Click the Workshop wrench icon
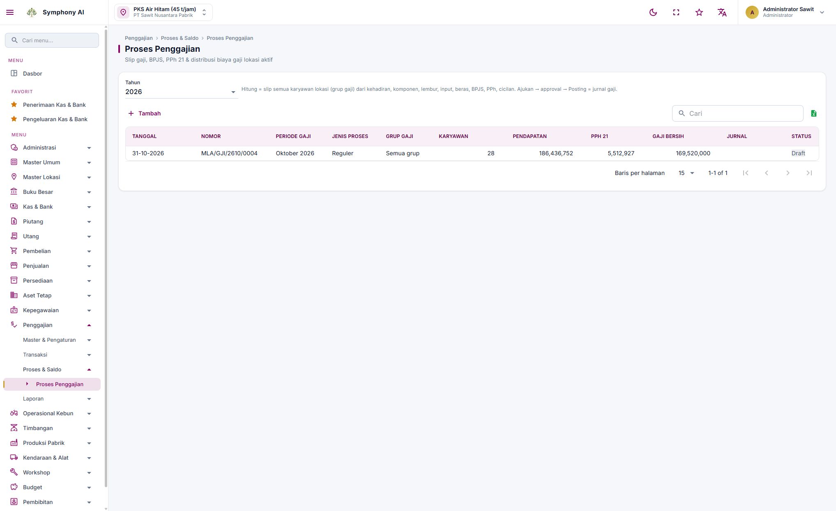This screenshot has height=511, width=836. coord(14,472)
